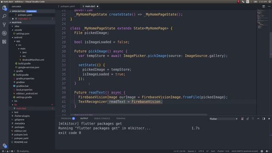Image resolution: width=272 pixels, height=153 pixels.
Task: Open pubspec.yaml under Open Editors
Action: click(x=25, y=15)
